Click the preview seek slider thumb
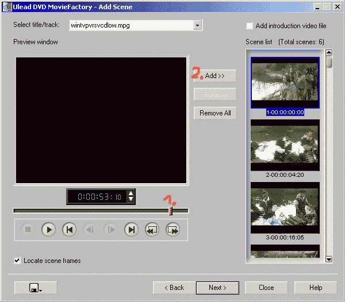This screenshot has height=302, width=345. (171, 211)
